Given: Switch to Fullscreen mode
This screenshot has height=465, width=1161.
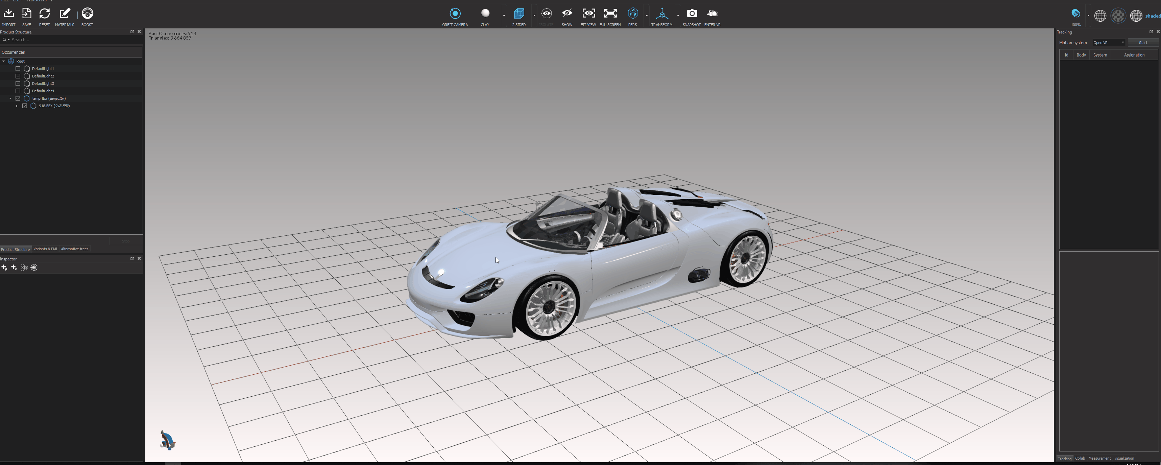Looking at the screenshot, I should tap(610, 14).
